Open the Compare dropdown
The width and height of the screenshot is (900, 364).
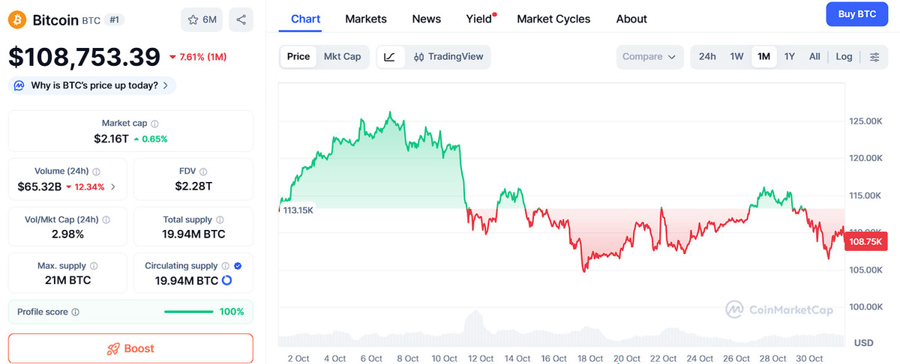pos(649,57)
